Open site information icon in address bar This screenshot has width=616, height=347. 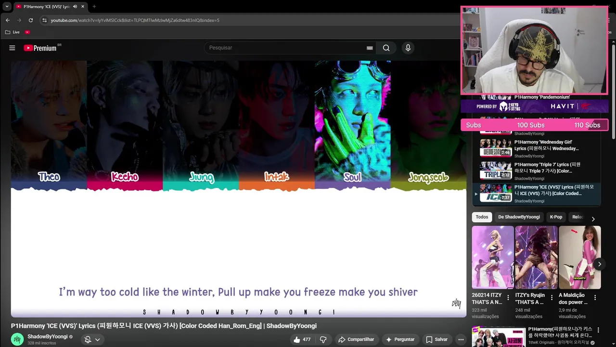(x=44, y=20)
